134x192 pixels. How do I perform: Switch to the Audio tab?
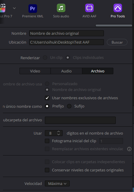pos(66,71)
